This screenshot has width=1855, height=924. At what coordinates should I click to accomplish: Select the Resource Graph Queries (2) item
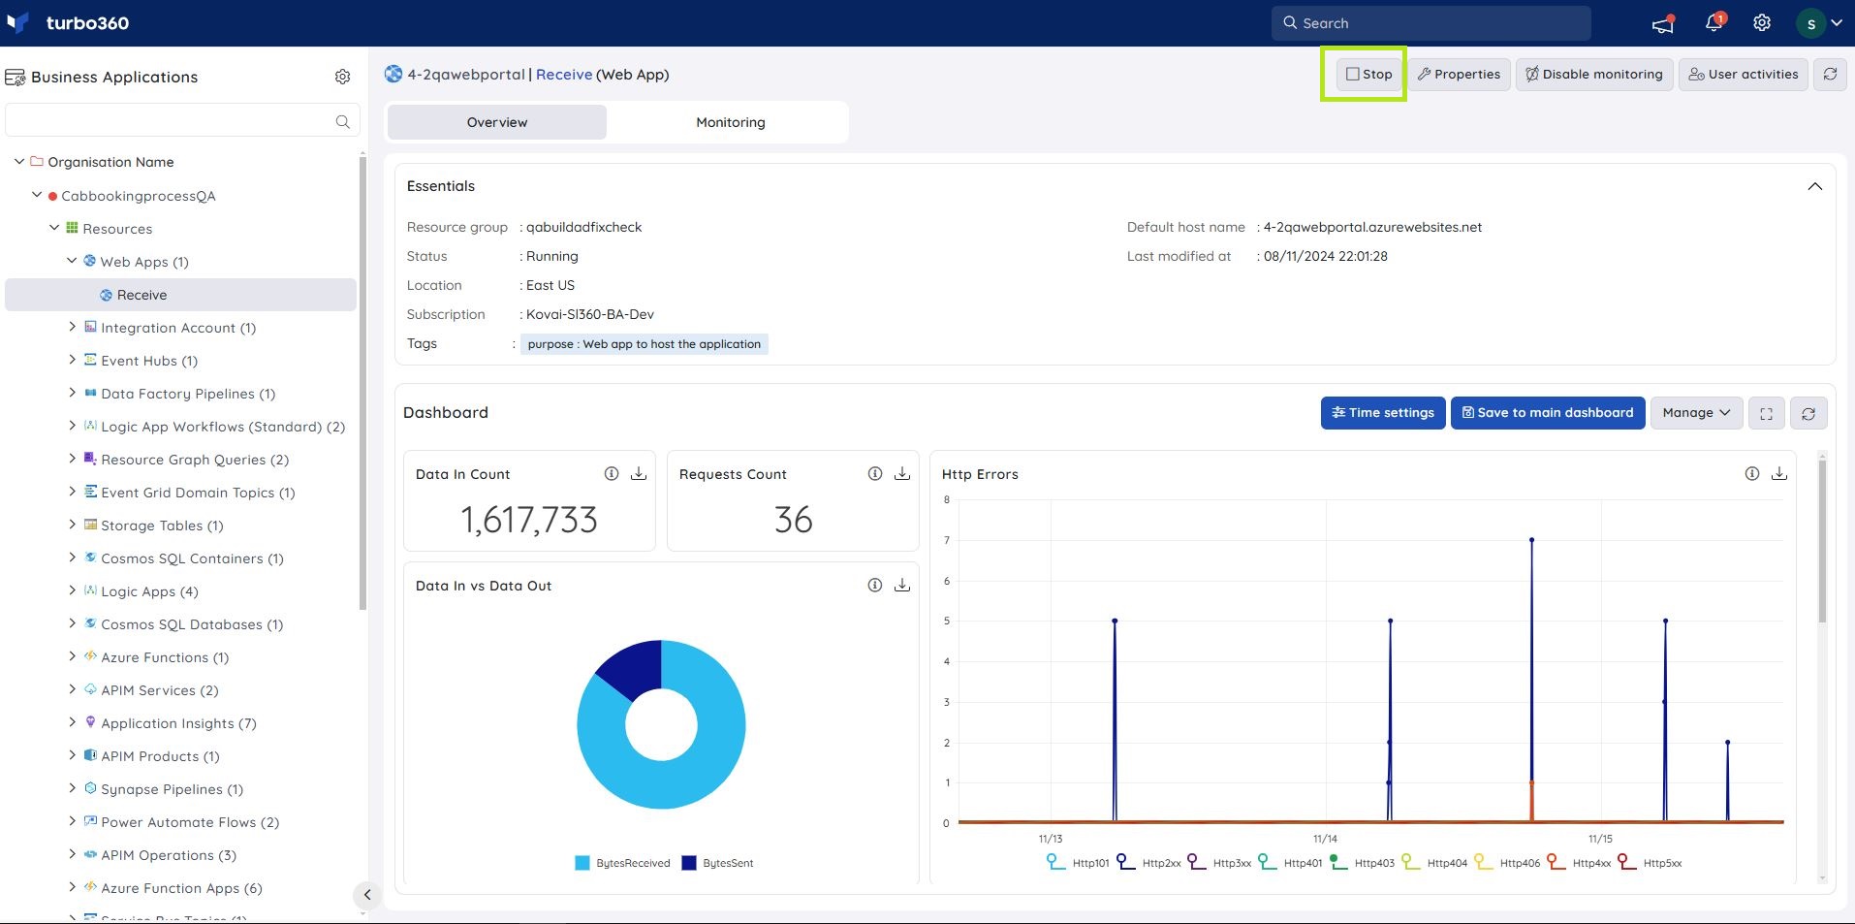pos(195,460)
